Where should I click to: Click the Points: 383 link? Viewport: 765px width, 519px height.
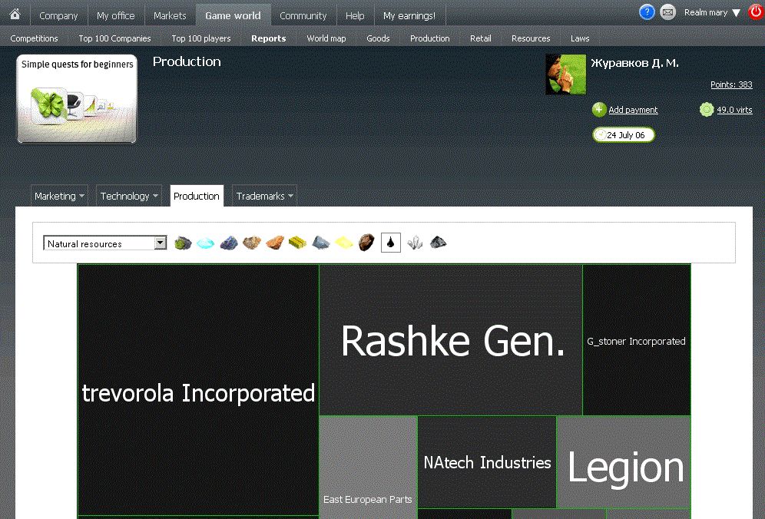tap(731, 85)
